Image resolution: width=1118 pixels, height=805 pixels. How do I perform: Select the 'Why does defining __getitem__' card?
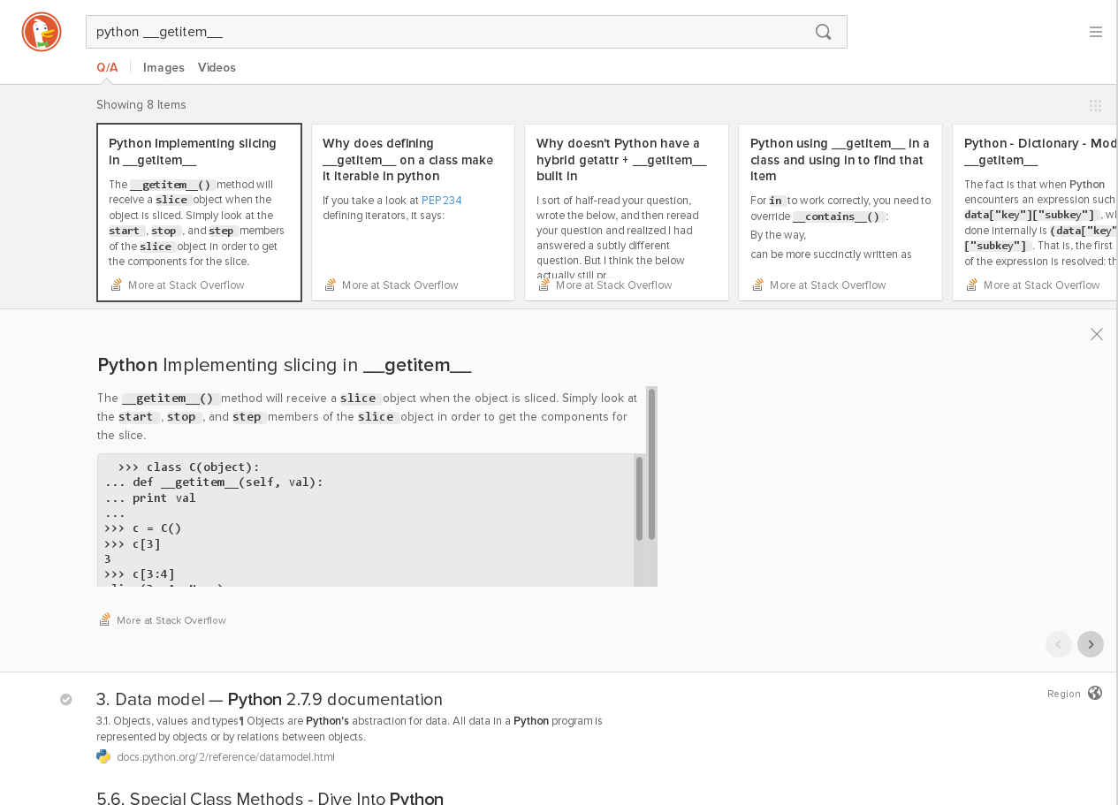[413, 212]
